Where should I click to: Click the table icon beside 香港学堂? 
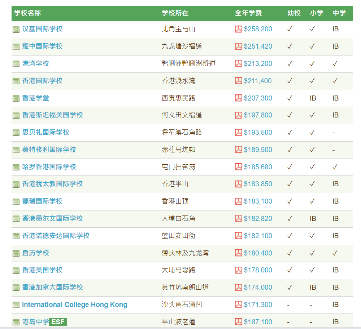click(x=16, y=99)
